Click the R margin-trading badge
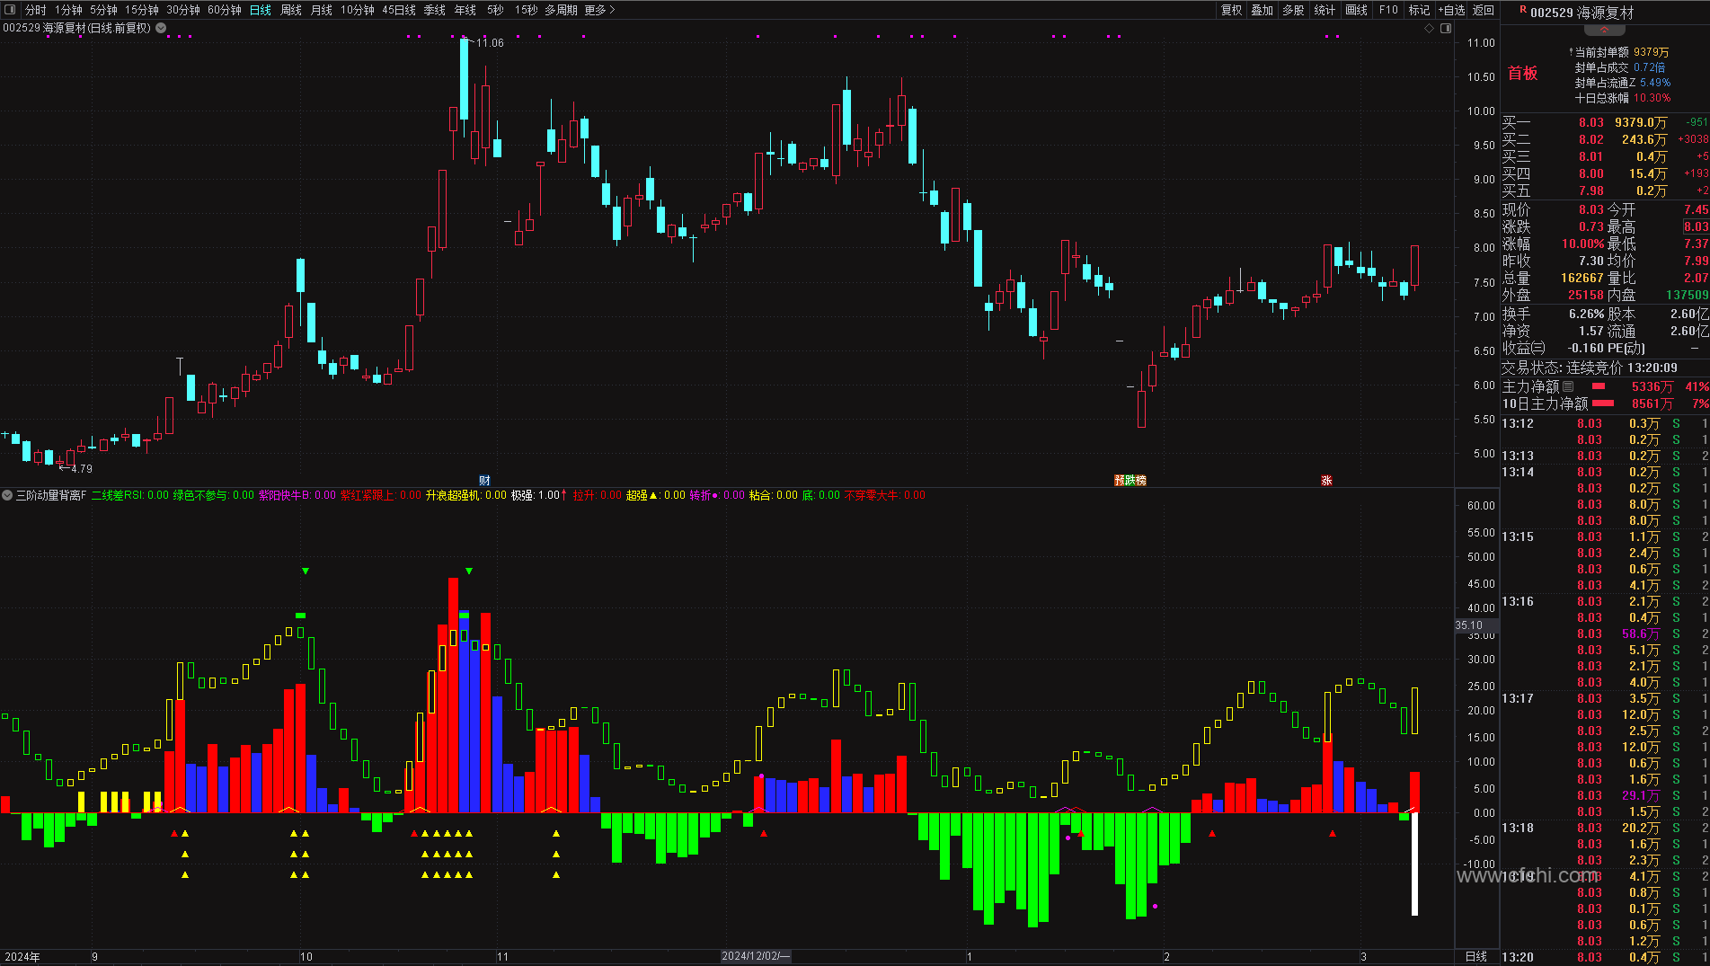The image size is (1710, 966). pos(1522,10)
